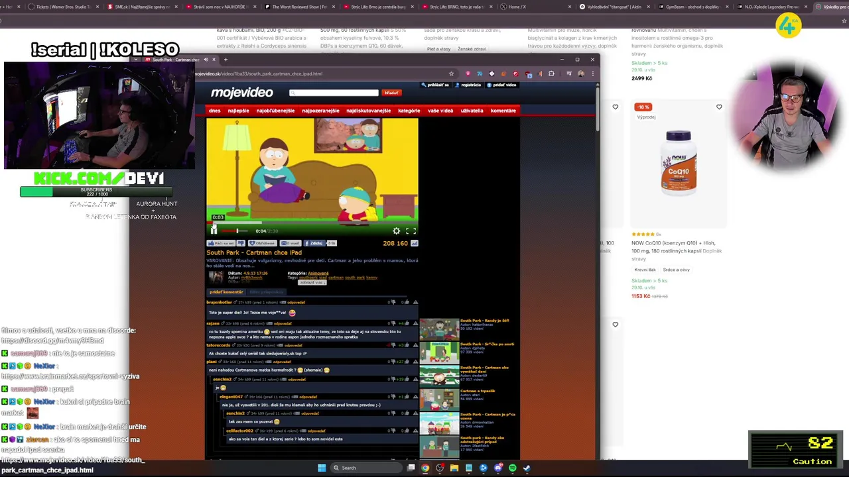Screen dimensions: 849x477
Task: Add NOW CoQ10 product to favorites heart
Action: click(x=719, y=107)
